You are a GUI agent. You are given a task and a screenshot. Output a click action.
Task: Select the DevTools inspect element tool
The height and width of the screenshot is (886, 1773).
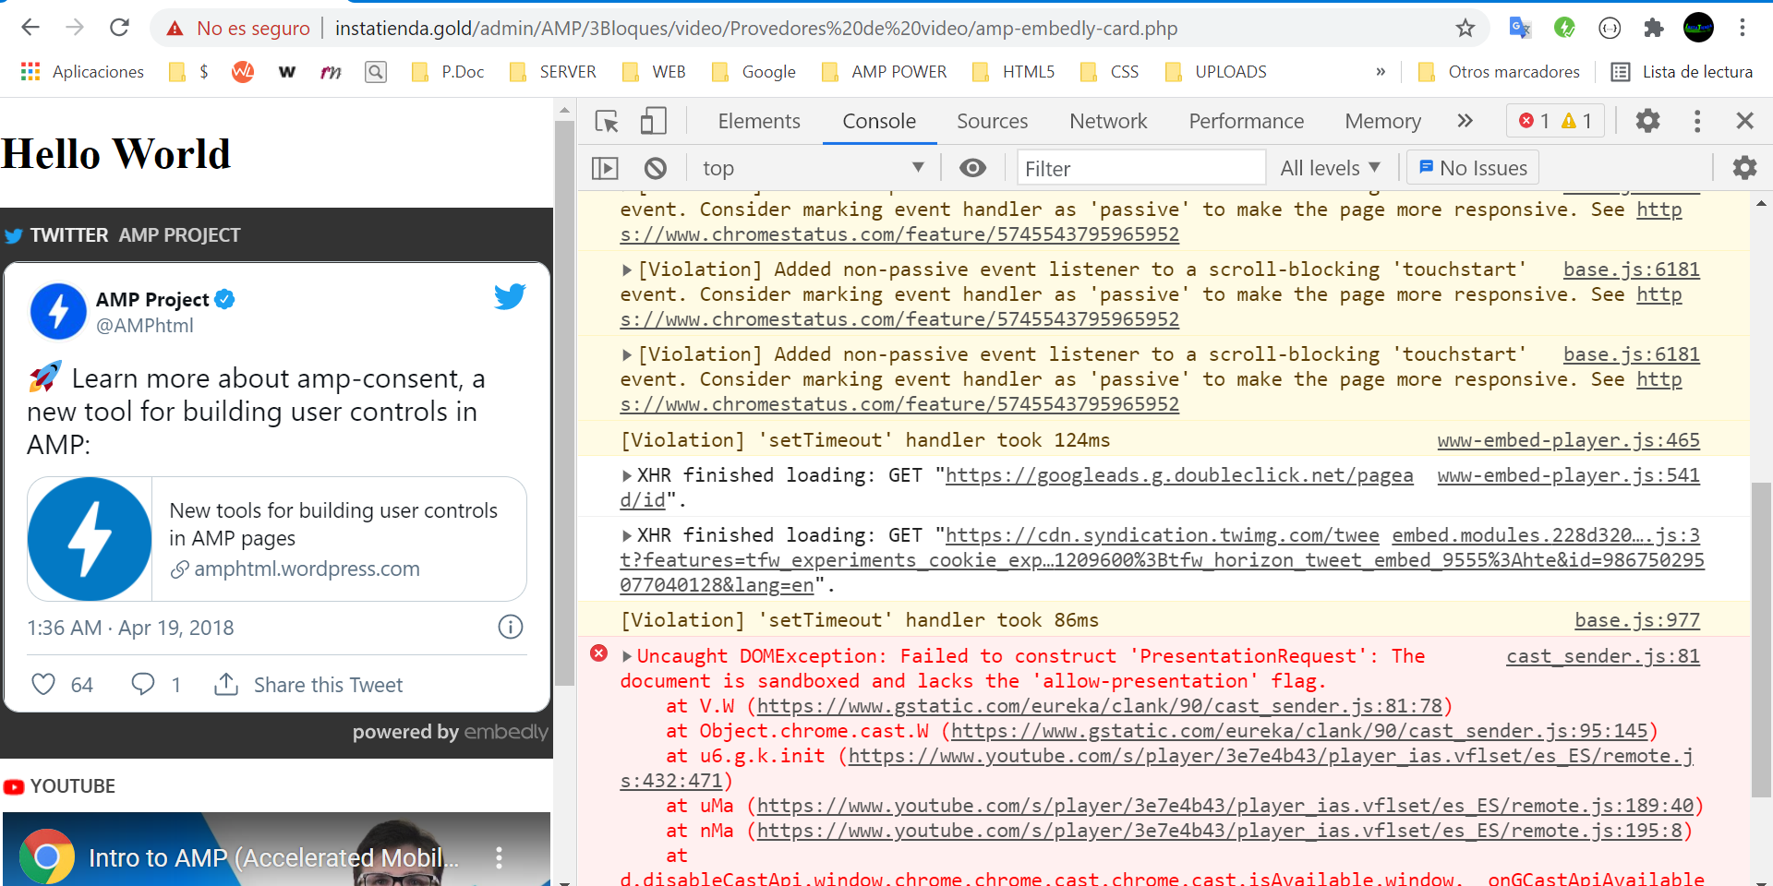tap(607, 121)
